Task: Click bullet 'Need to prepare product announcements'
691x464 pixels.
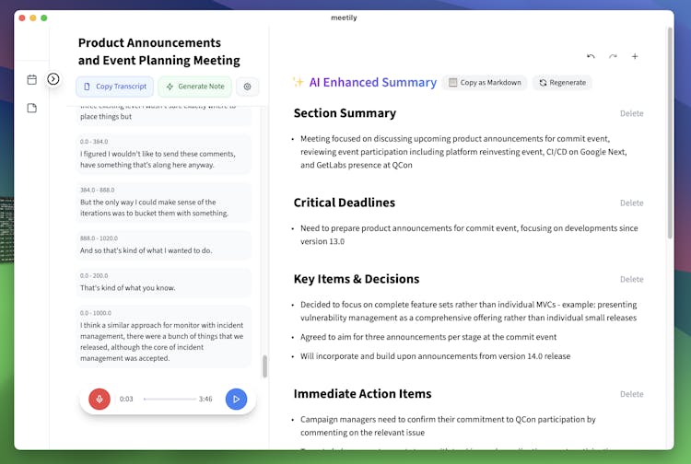Action: click(469, 235)
